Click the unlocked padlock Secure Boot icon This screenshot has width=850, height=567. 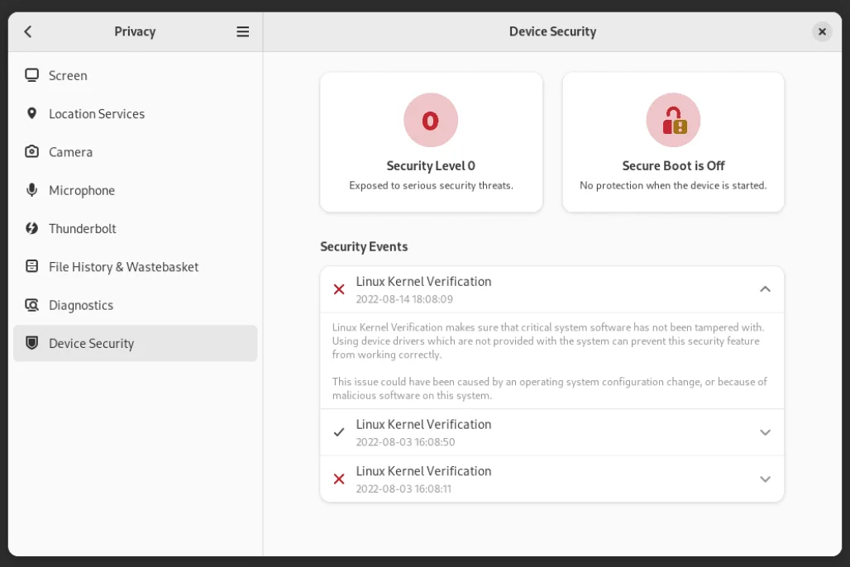[673, 120]
